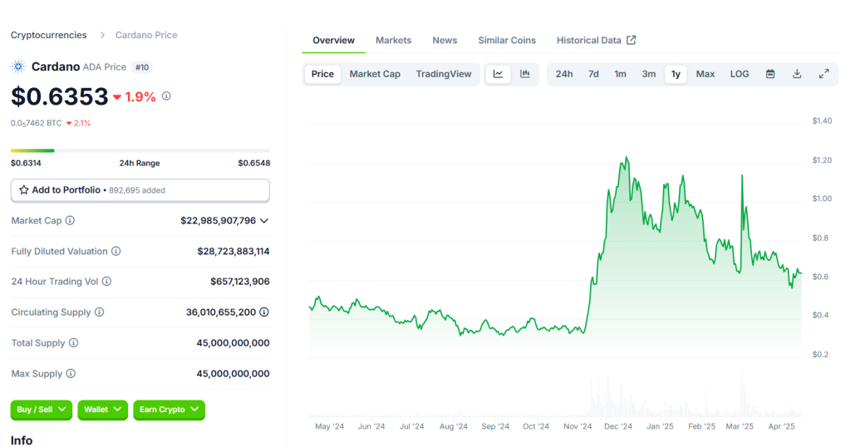Click the Nov '24 x-axis label
The height and width of the screenshot is (447, 851).
[578, 426]
